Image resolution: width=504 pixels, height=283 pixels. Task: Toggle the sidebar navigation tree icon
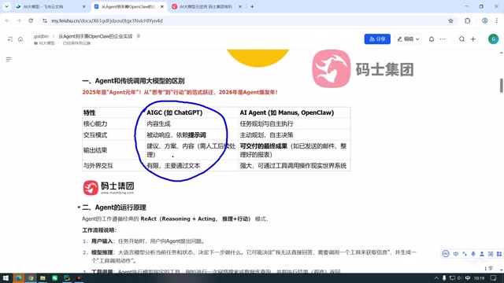[x=10, y=39]
